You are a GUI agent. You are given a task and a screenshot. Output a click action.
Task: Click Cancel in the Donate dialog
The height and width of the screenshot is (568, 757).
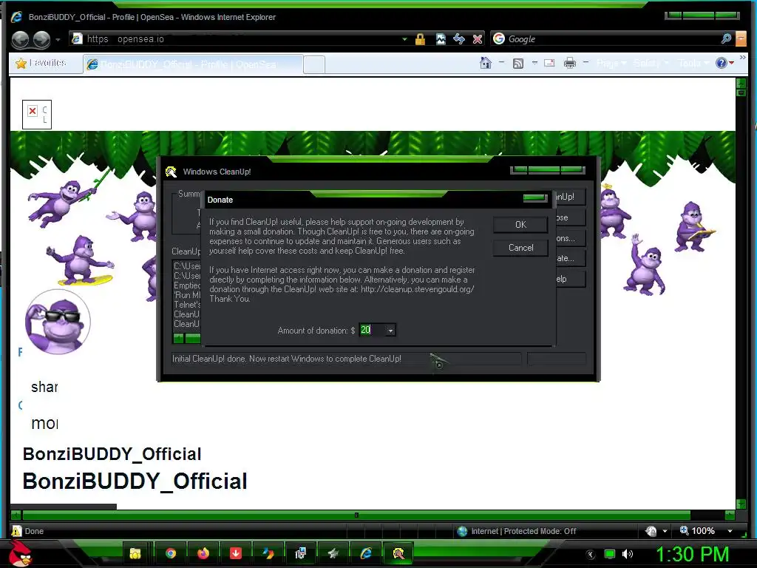(520, 248)
